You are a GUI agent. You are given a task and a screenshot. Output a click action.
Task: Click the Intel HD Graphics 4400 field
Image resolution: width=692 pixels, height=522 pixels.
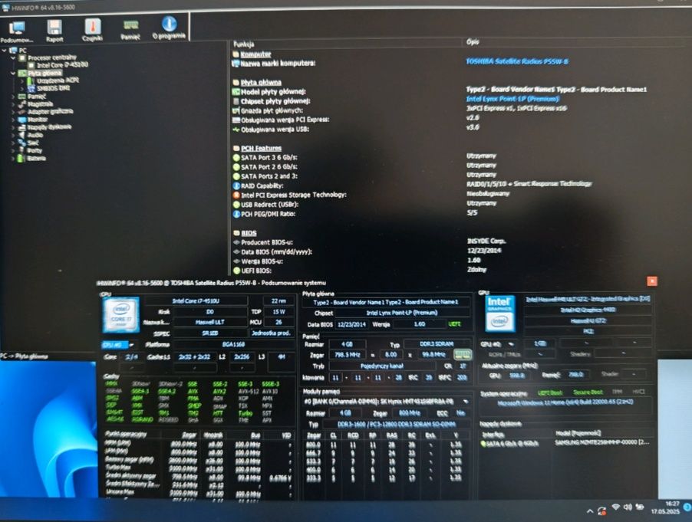tap(588, 310)
